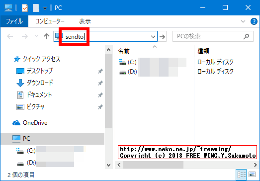Screen dimensions: 260x181
Task: Click the pin icon beside ドキュメント
Action: pyautogui.click(x=100, y=95)
